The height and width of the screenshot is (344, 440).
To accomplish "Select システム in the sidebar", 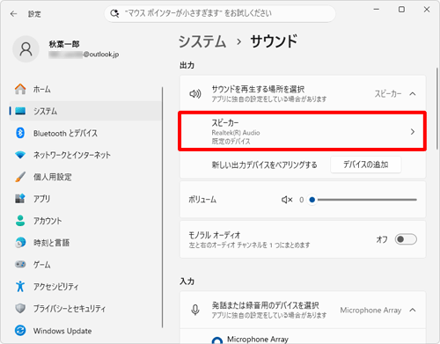I will point(85,111).
